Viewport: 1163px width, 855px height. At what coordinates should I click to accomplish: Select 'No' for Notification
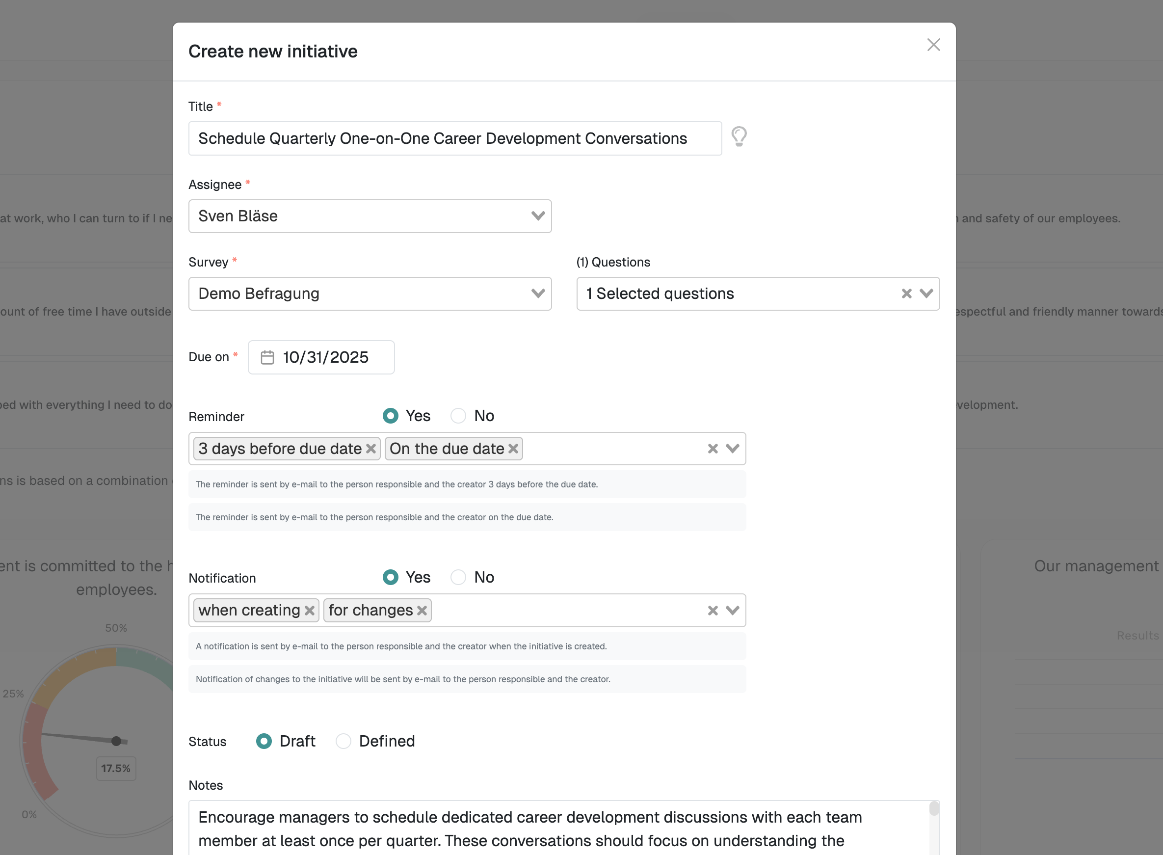[x=458, y=578]
